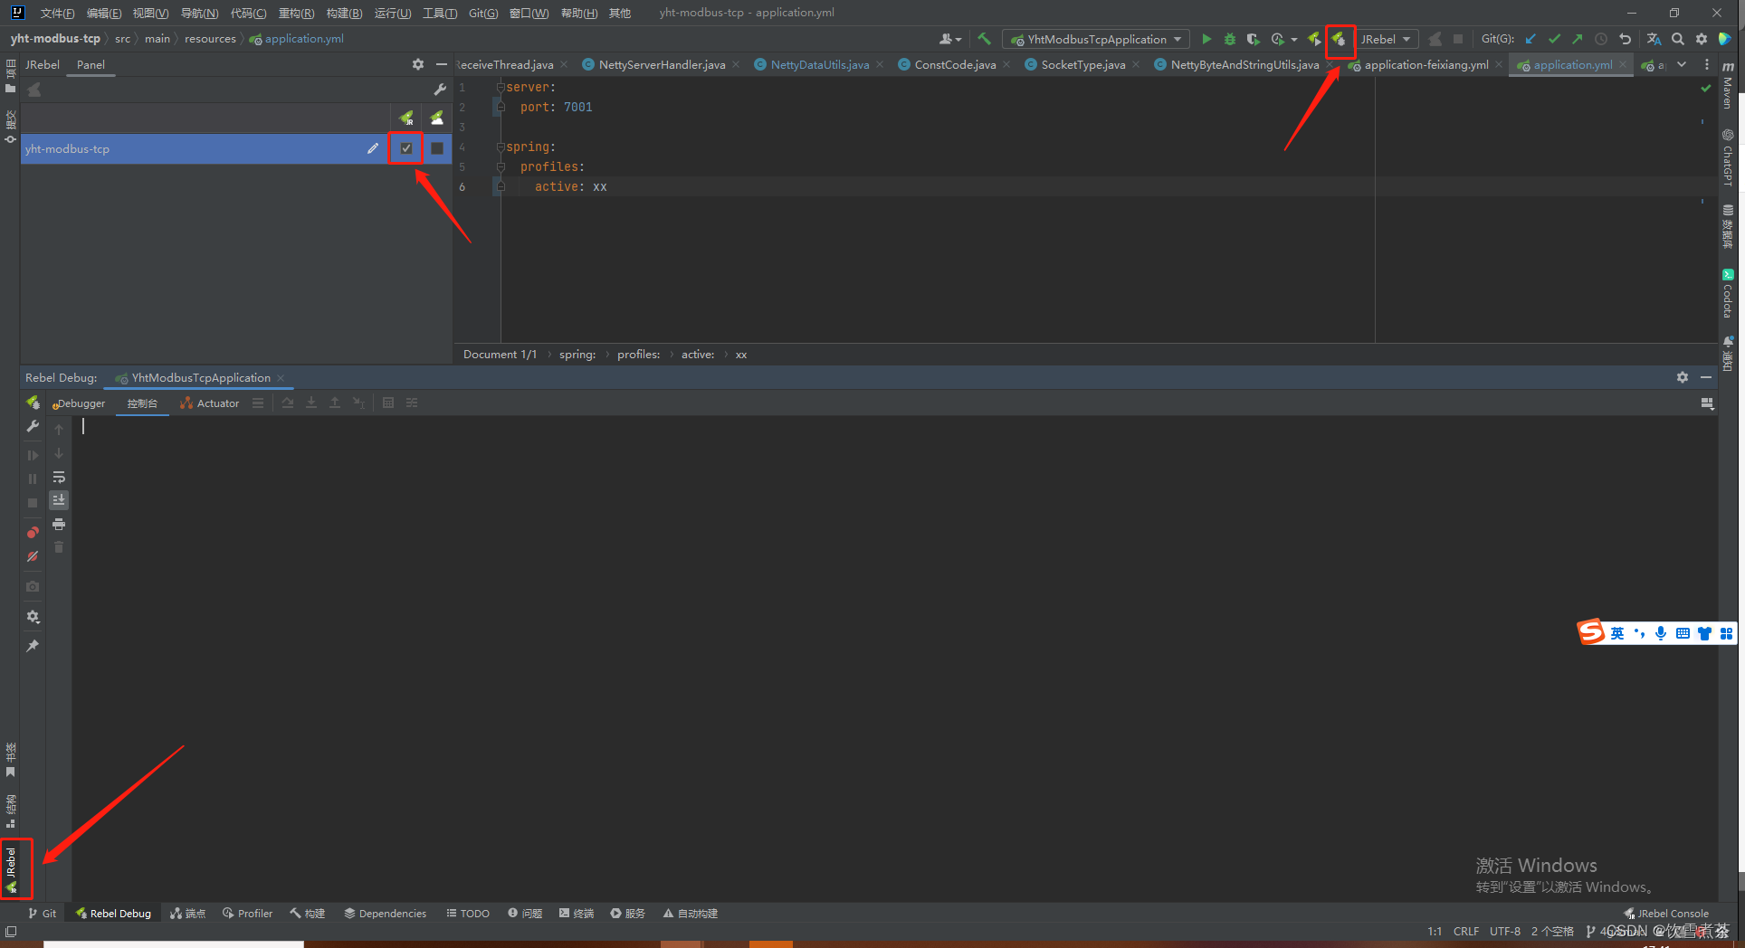The height and width of the screenshot is (948, 1745).
Task: Open the Git(G) menu
Action: (x=483, y=13)
